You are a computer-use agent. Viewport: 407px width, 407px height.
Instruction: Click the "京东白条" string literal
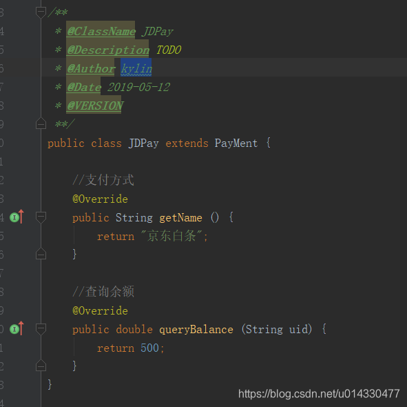pyautogui.click(x=171, y=236)
